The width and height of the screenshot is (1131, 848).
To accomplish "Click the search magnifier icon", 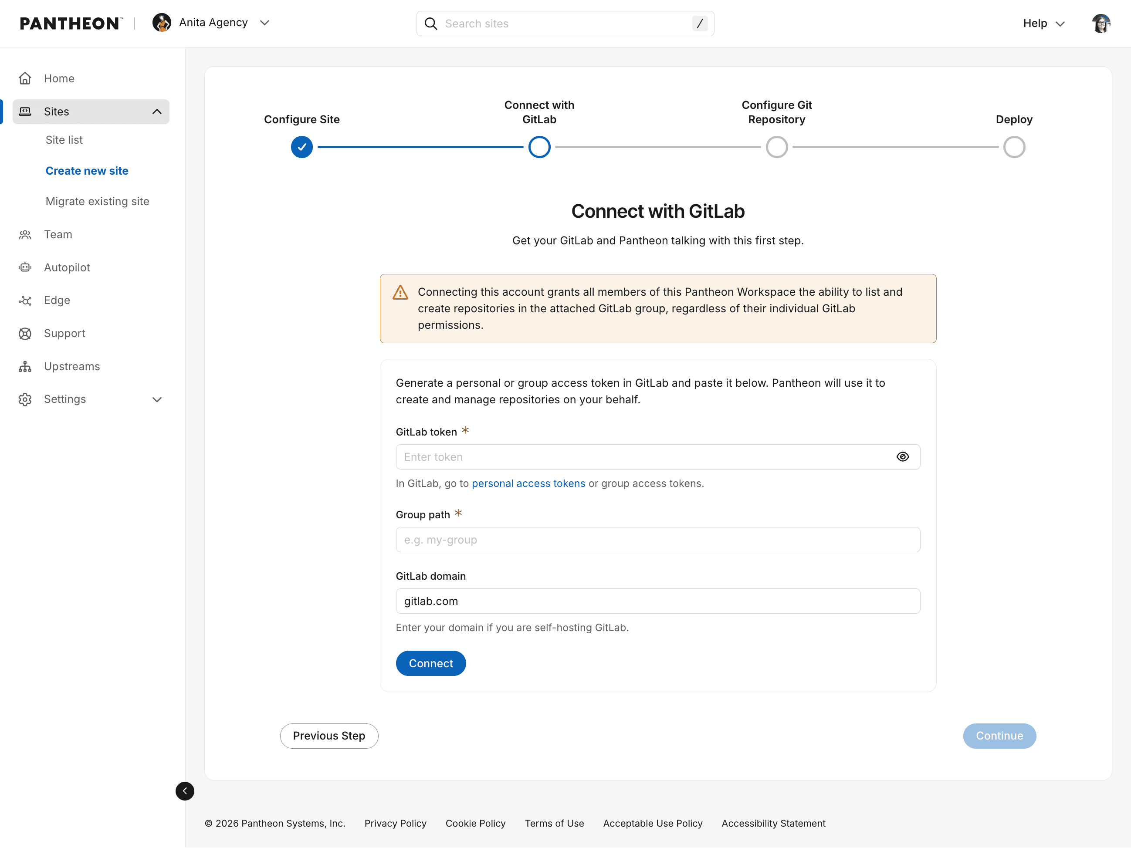I will click(431, 24).
